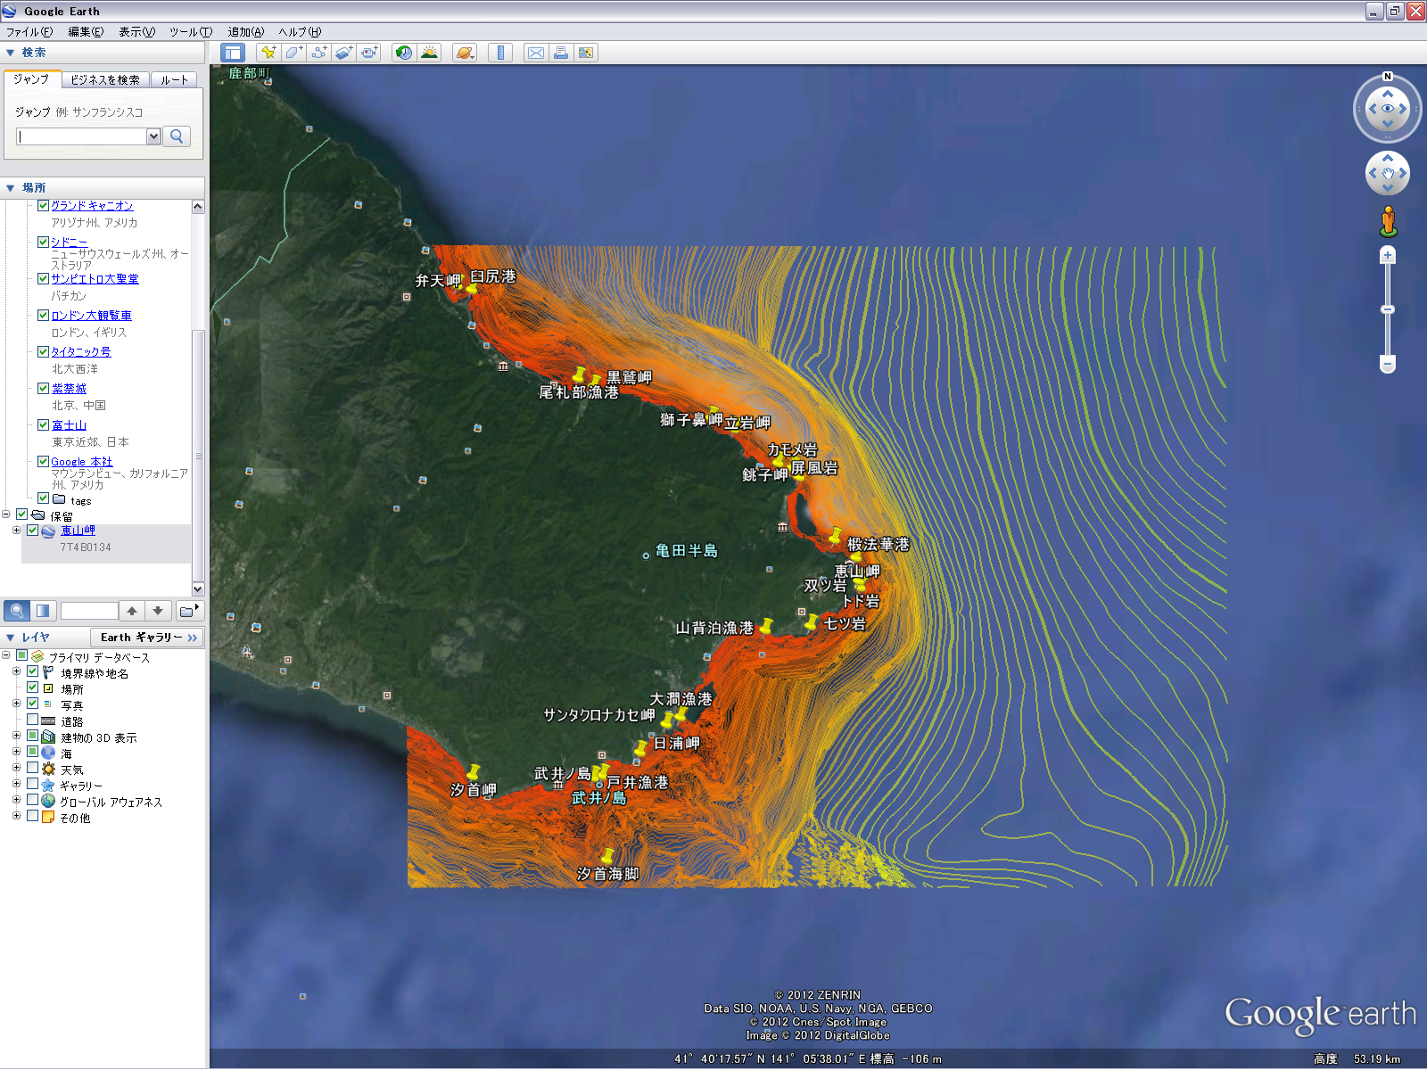
Task: Click the Add Path toolbar icon
Action: tap(318, 53)
